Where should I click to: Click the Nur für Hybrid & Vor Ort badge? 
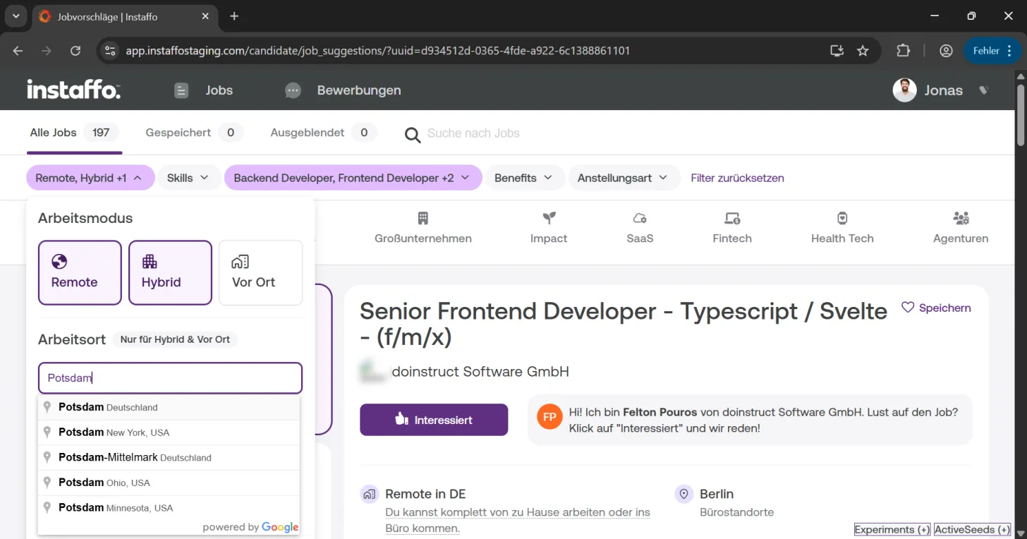click(x=175, y=339)
